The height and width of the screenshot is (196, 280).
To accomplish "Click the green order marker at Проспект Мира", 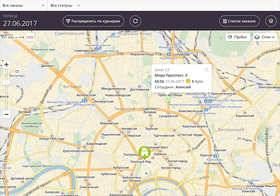I will pyautogui.click(x=167, y=98).
